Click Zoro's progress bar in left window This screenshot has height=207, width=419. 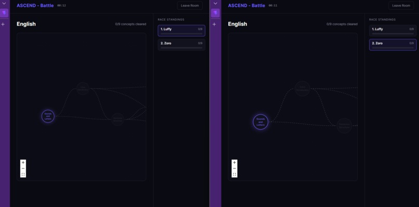tap(181, 48)
